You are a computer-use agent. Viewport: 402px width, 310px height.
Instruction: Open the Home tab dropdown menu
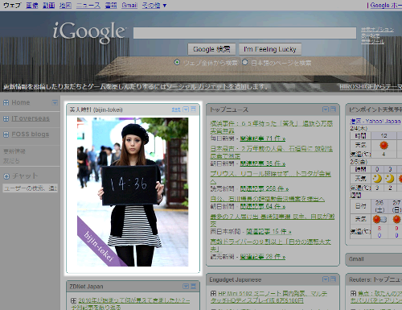55,102
